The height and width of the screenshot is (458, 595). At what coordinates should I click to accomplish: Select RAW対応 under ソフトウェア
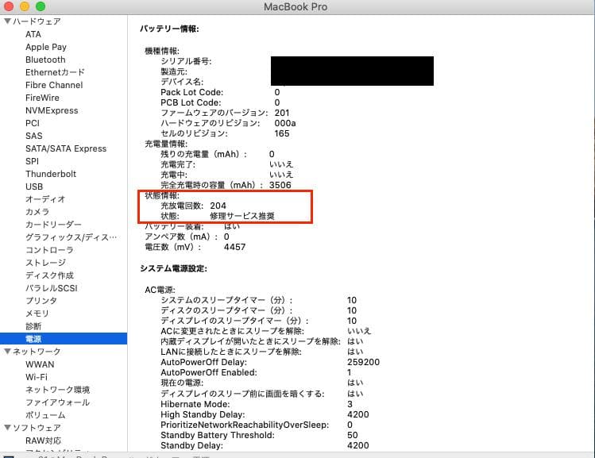(43, 441)
